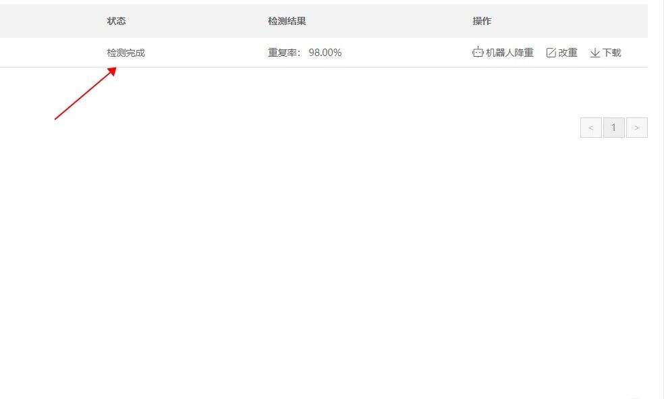Select page number 1 in pagination

tap(613, 128)
